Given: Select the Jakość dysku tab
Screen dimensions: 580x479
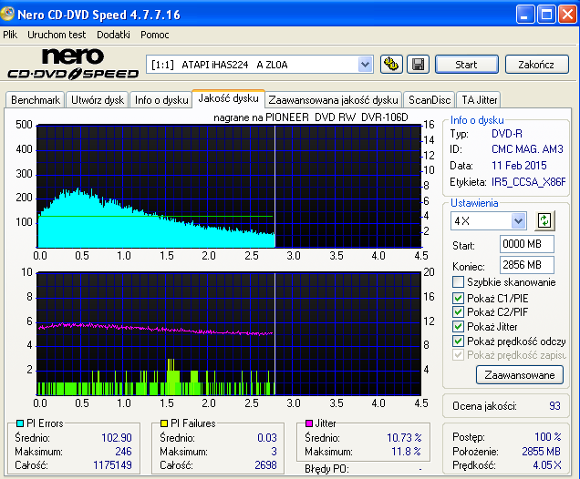Looking at the screenshot, I should [228, 98].
